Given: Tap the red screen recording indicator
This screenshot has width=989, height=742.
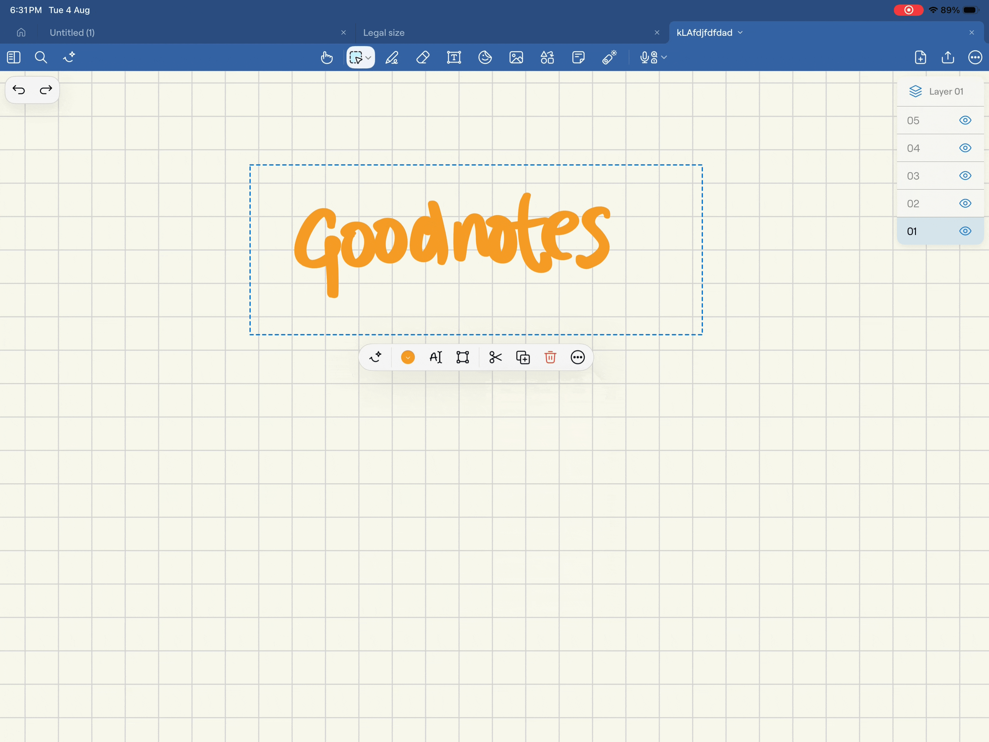Looking at the screenshot, I should [908, 10].
